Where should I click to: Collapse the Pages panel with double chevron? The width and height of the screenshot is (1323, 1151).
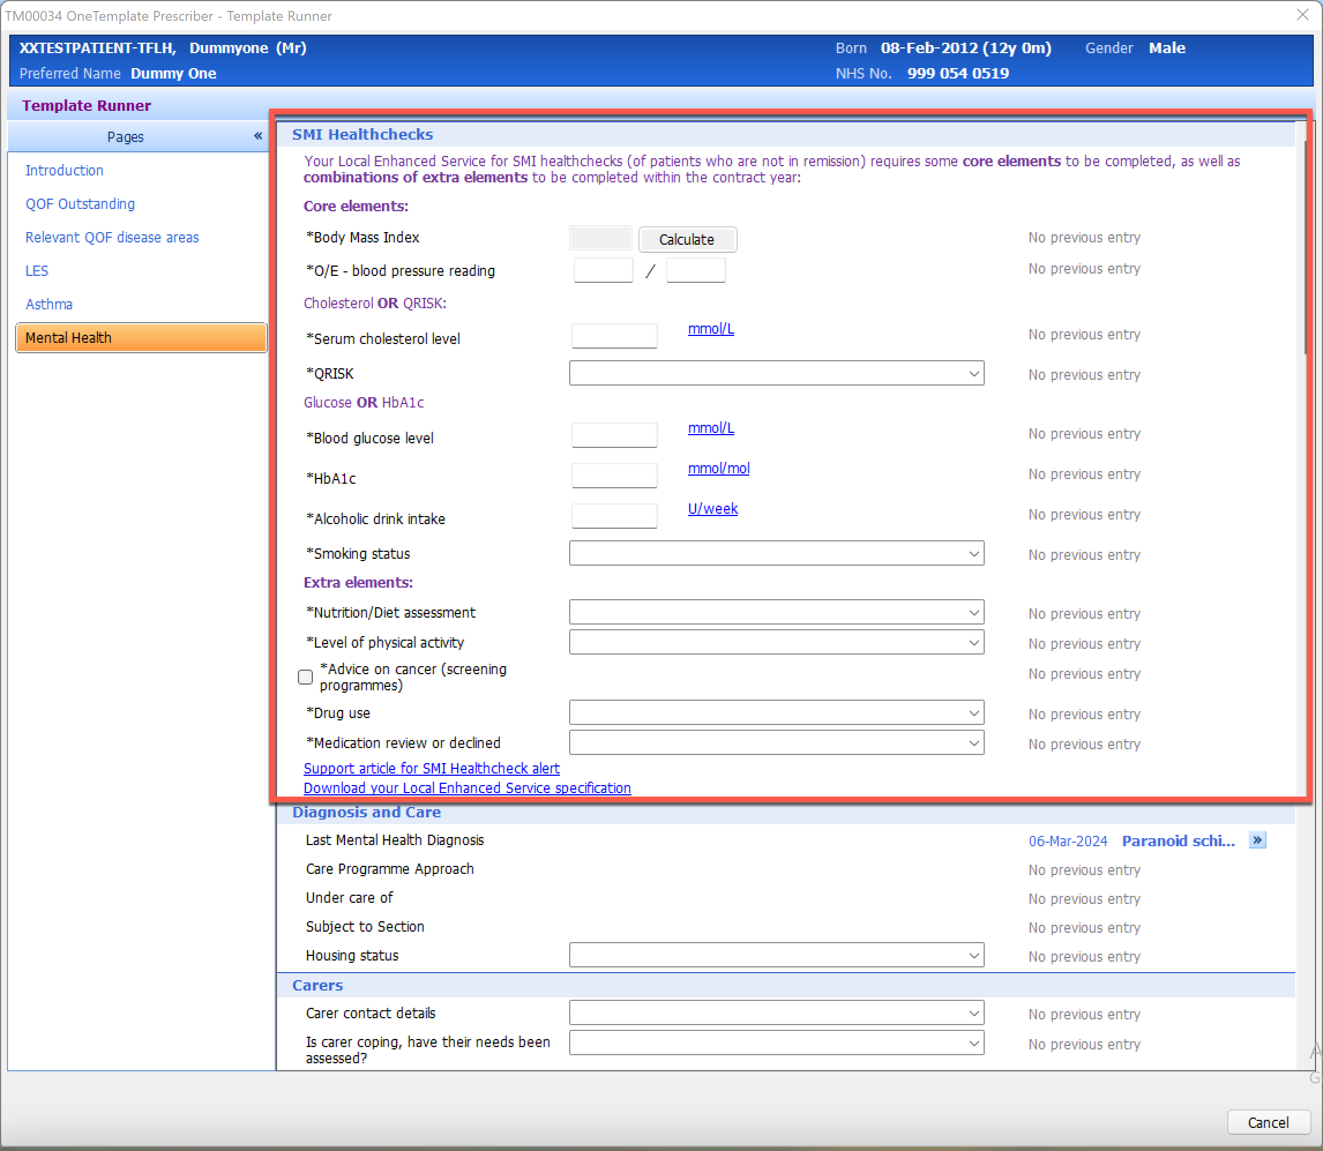(x=257, y=136)
